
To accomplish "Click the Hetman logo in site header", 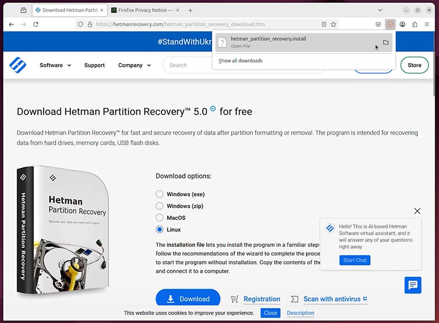I will pyautogui.click(x=18, y=65).
